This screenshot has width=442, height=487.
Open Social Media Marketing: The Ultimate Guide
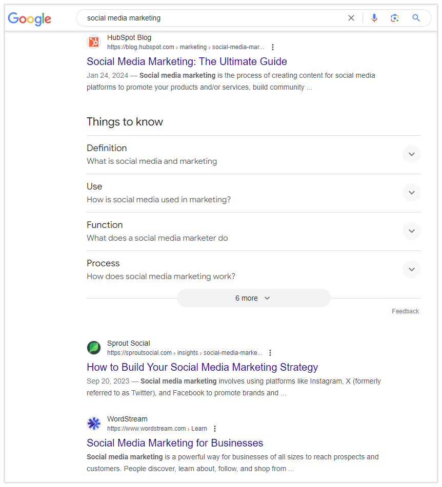tap(187, 61)
